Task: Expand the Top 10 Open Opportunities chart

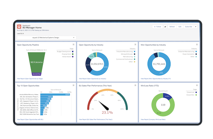Action: 73,85
